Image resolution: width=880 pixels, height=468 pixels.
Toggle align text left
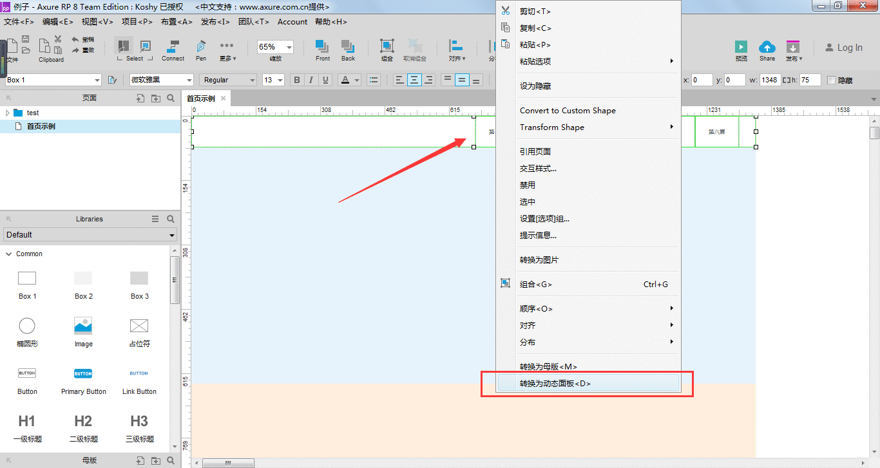[399, 80]
